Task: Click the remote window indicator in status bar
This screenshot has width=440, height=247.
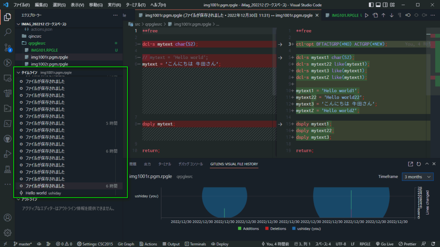Action: (x=5, y=244)
